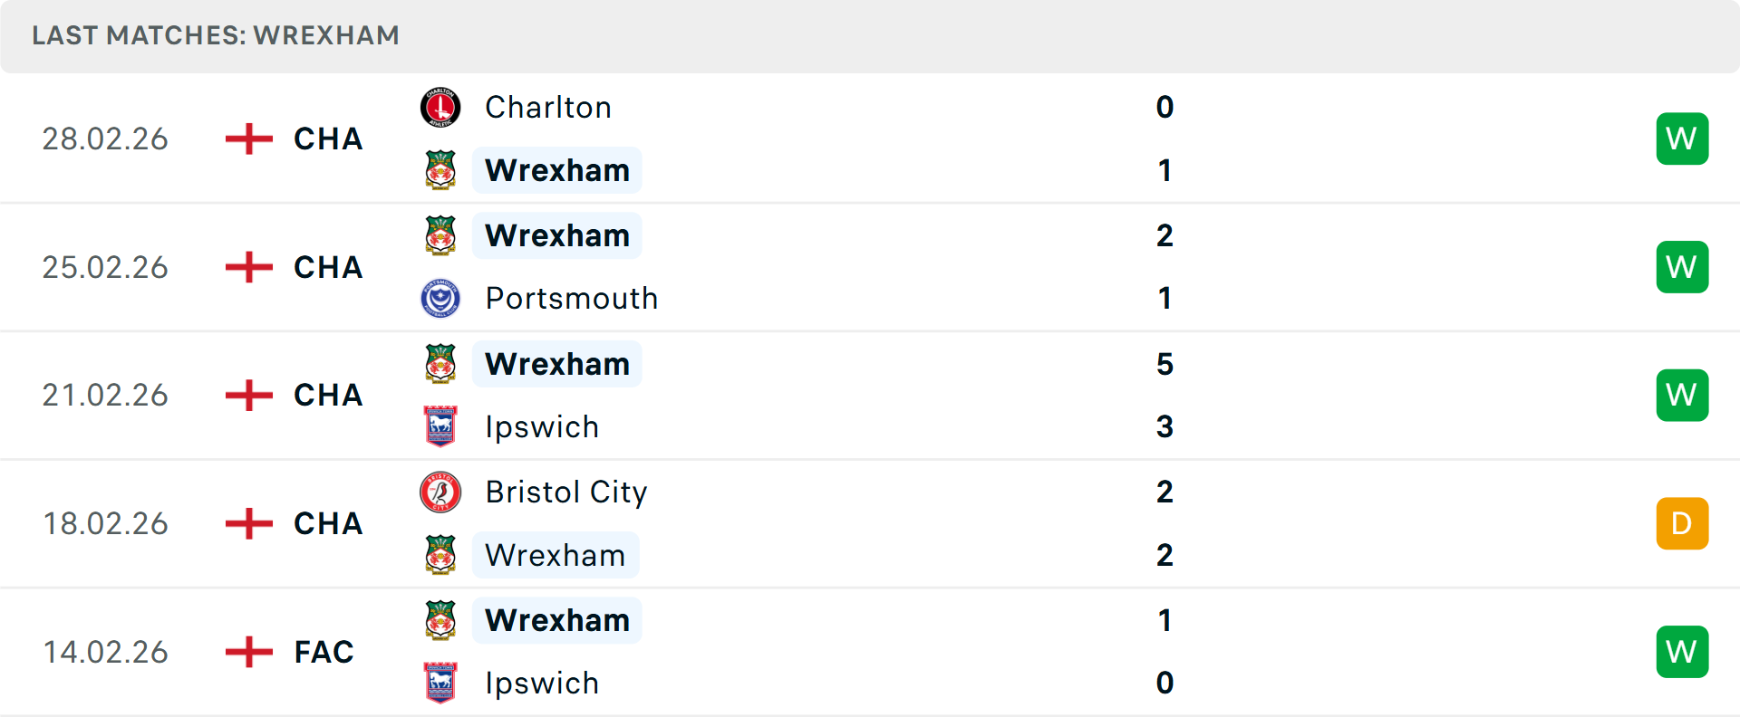1740x717 pixels.
Task: Click the Portsmouth club crest
Action: [440, 299]
